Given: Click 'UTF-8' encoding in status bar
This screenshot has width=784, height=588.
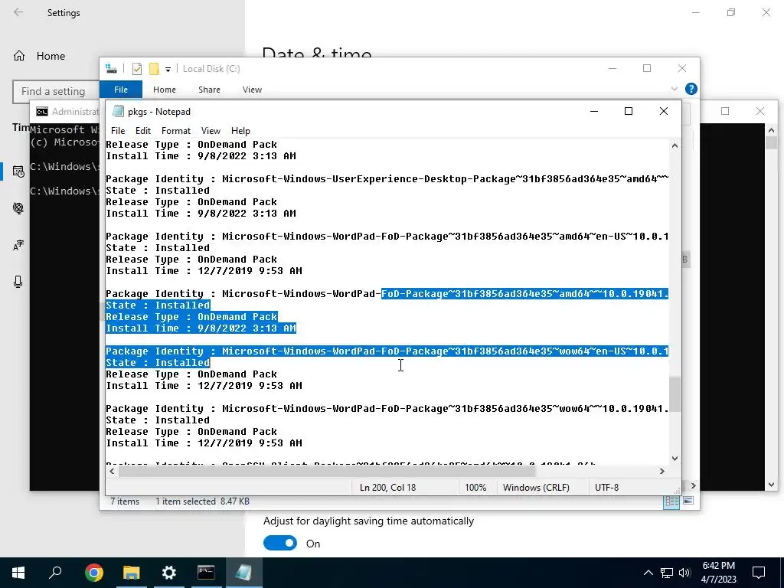Looking at the screenshot, I should coord(606,488).
